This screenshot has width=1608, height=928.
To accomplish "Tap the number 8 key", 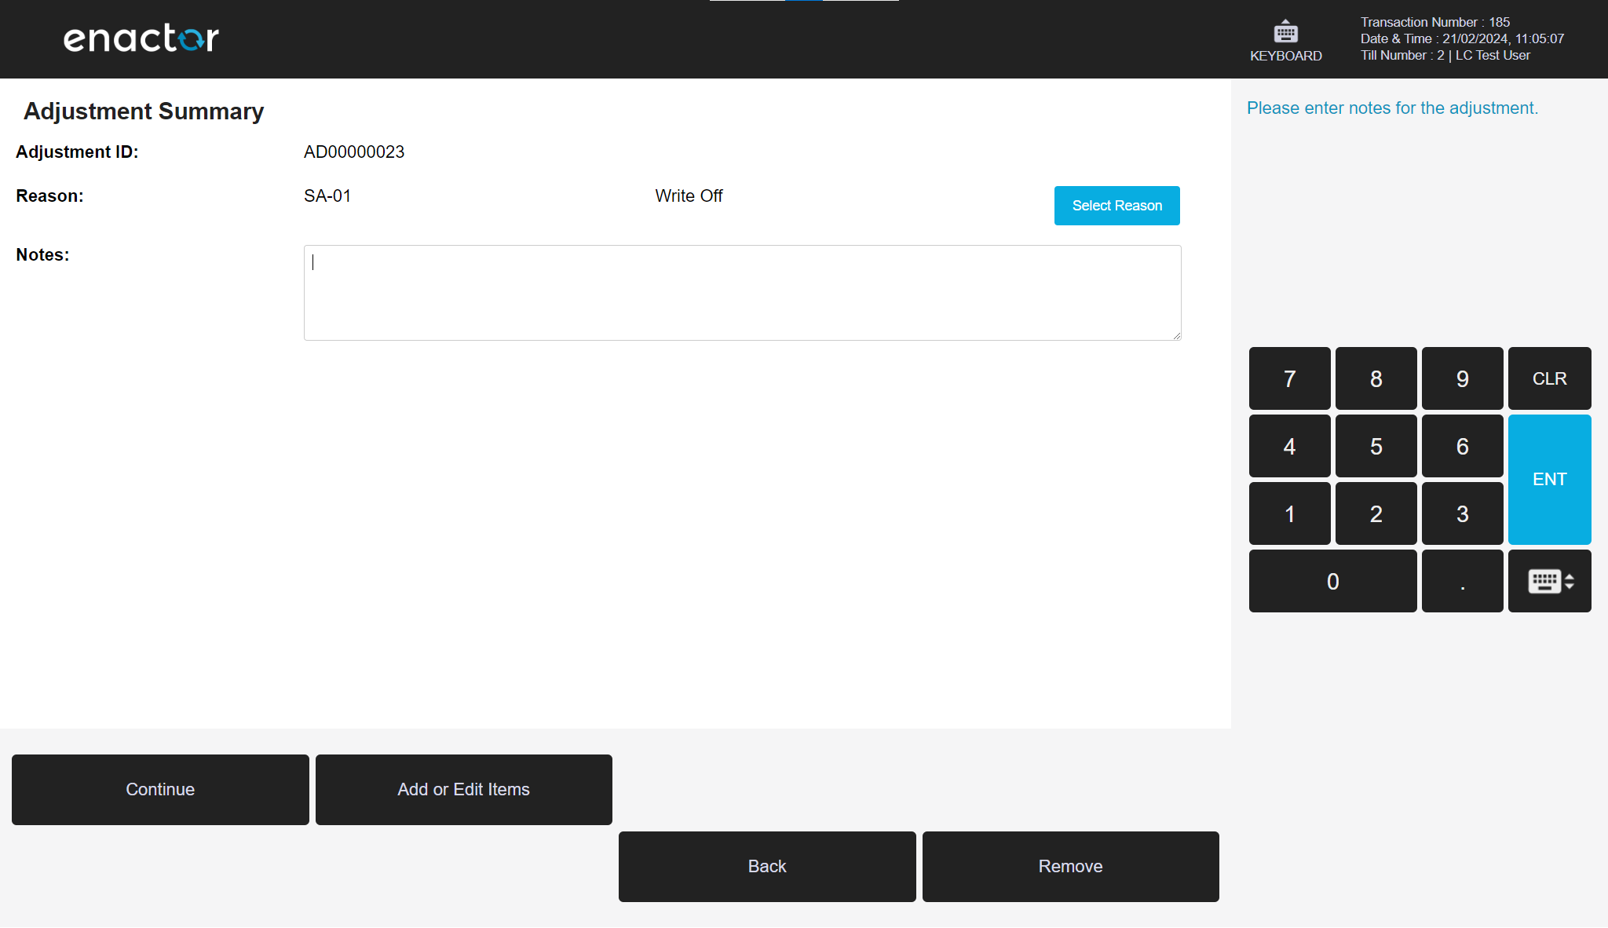I will click(1376, 378).
